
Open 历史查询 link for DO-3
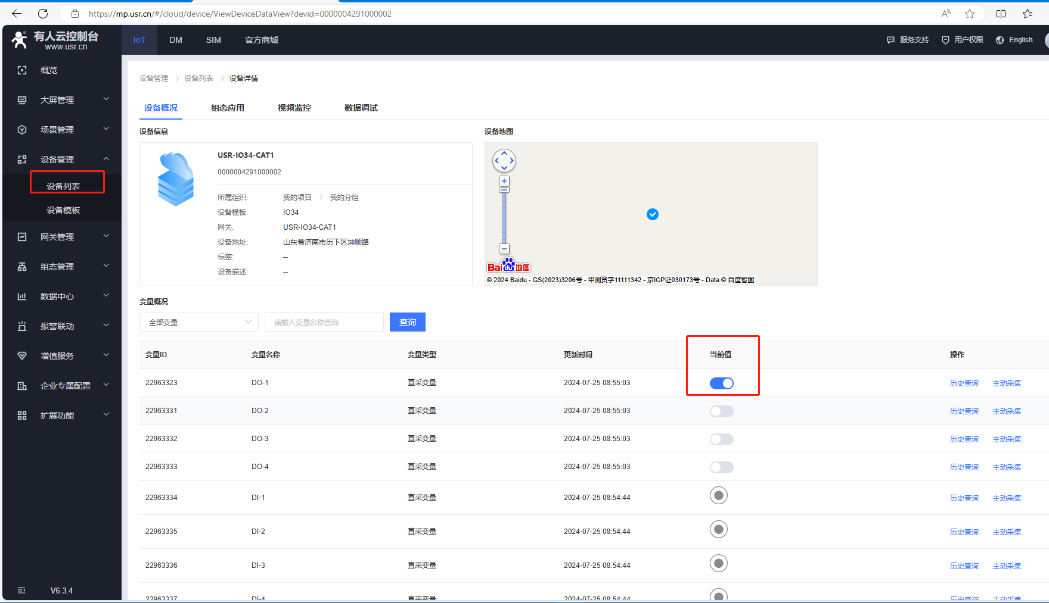(x=964, y=439)
